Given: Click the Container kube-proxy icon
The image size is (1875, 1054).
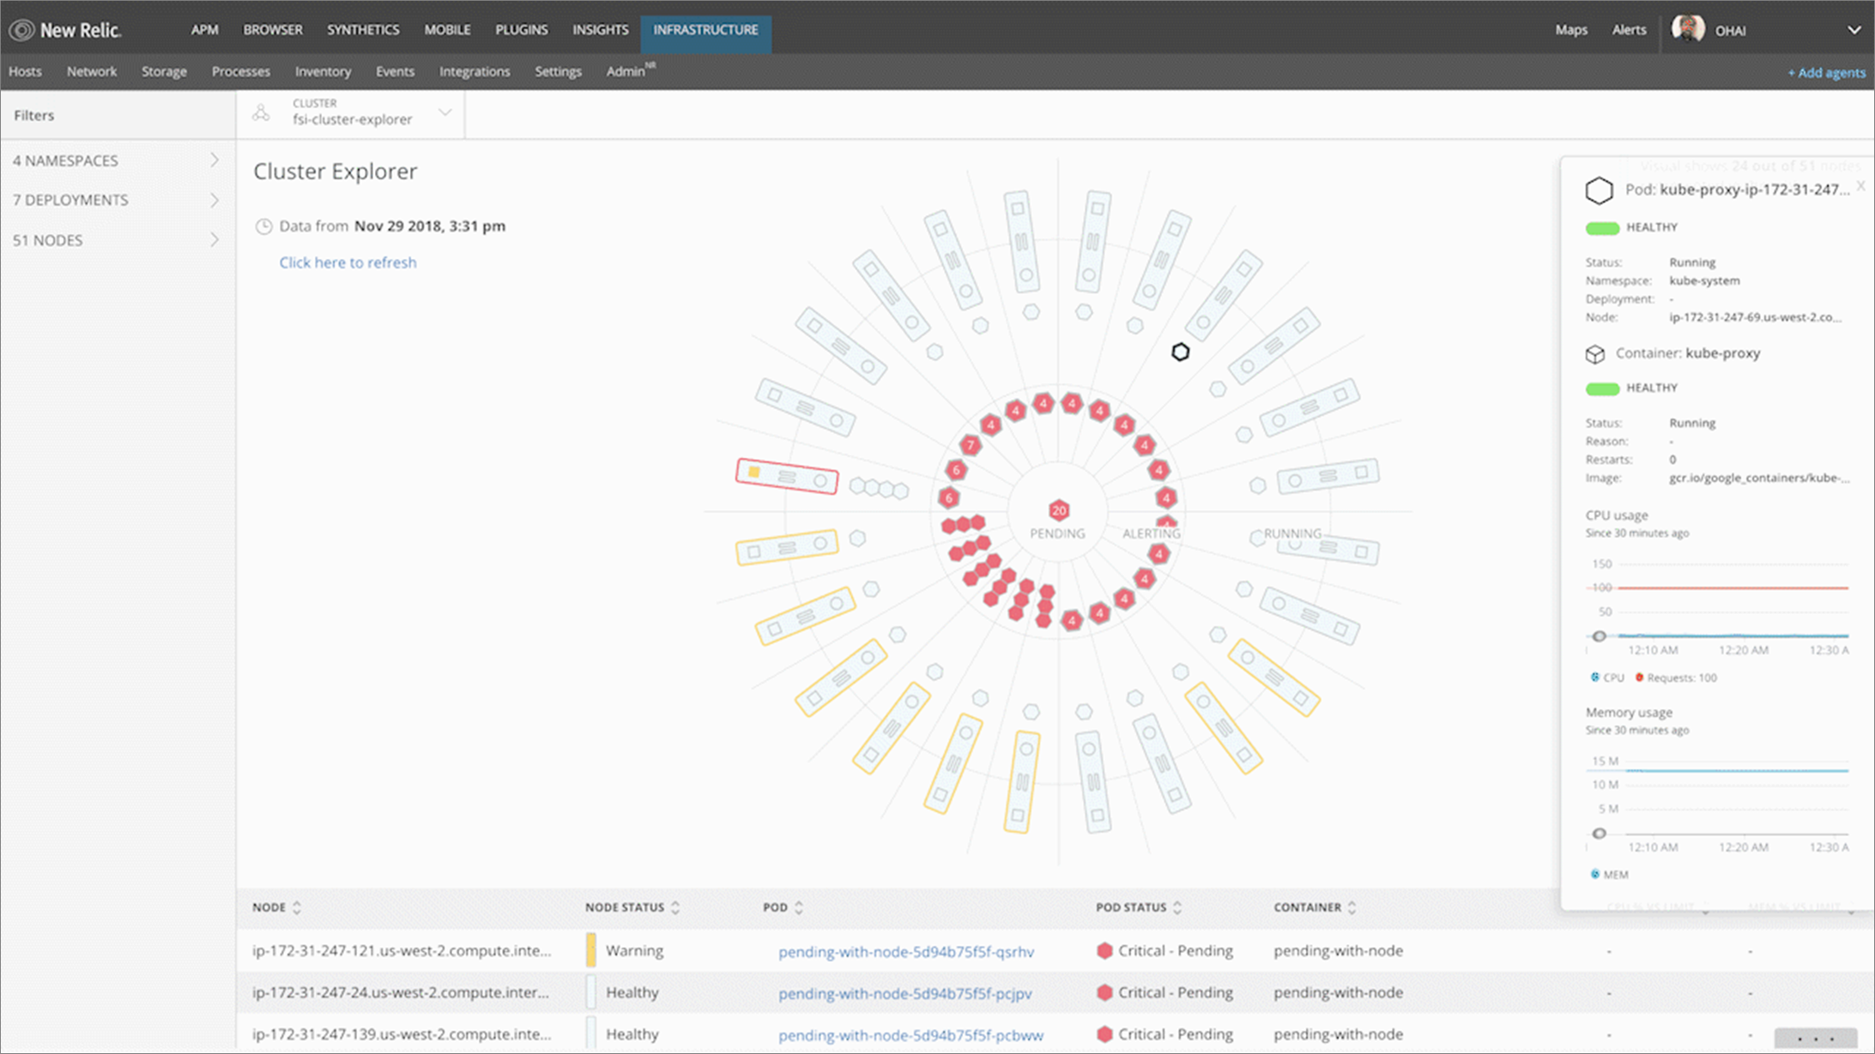Looking at the screenshot, I should click(1593, 352).
